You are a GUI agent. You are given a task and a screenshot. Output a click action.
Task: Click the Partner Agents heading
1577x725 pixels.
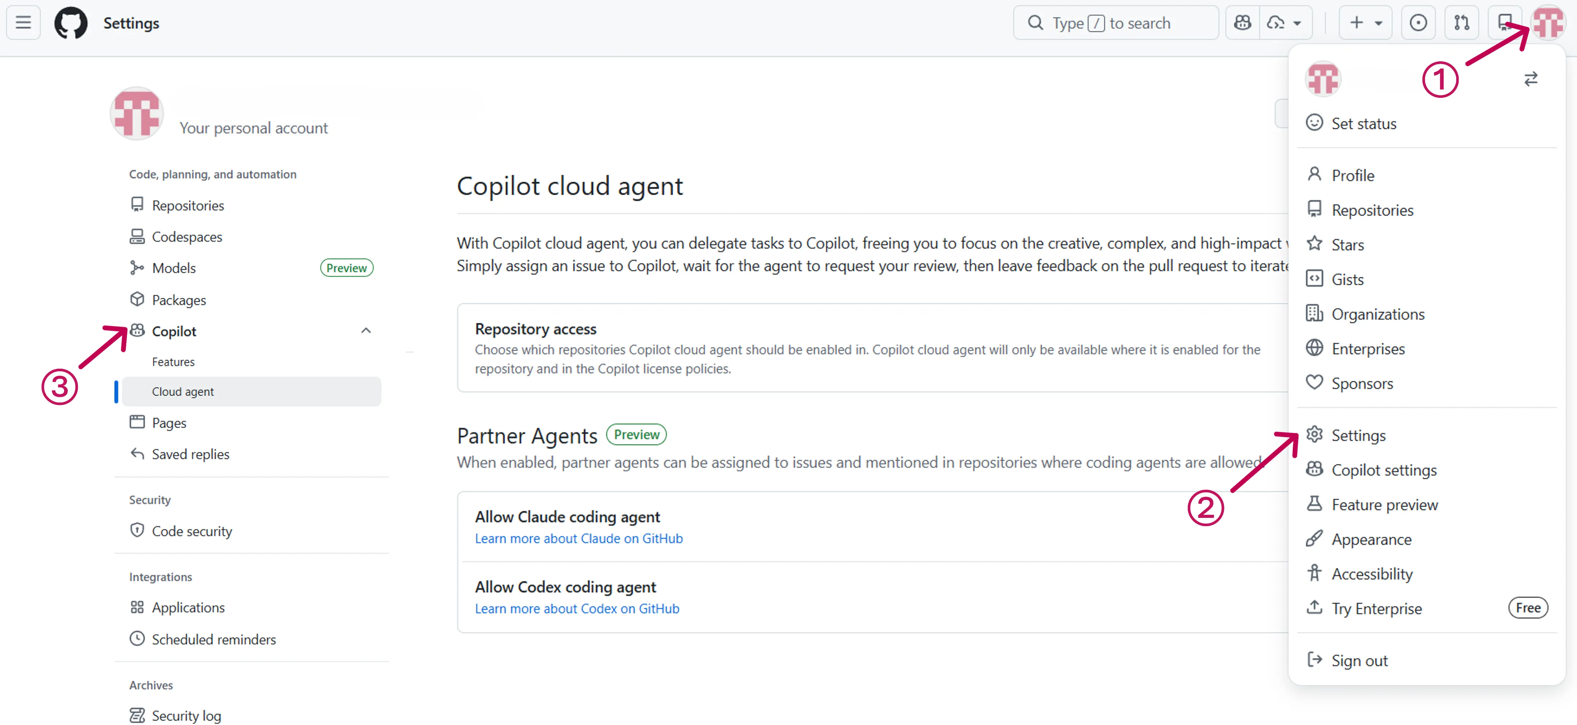click(x=527, y=436)
